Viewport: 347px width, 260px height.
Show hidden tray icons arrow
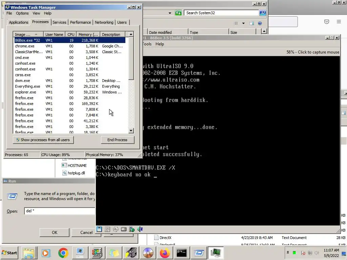click(x=288, y=253)
